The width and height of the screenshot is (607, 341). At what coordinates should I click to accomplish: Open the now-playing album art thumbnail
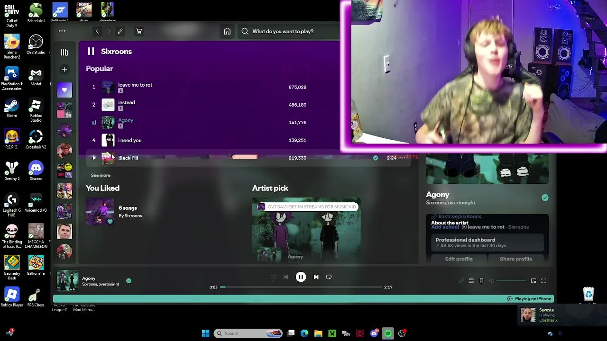67,281
